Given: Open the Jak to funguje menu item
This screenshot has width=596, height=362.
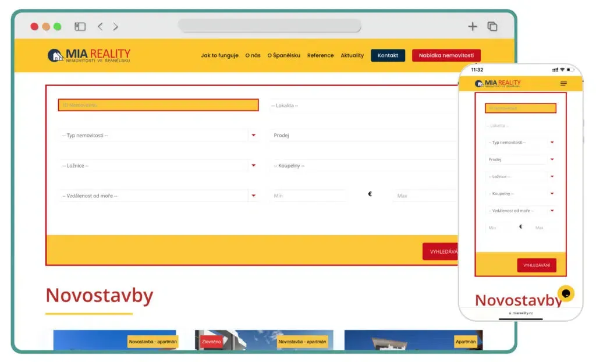Looking at the screenshot, I should click(219, 55).
